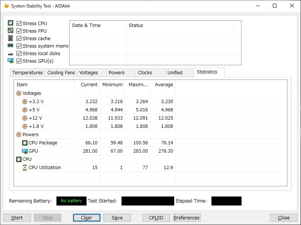Click the CPU Utilization hourglass icon
301x225 pixels.
tap(25, 168)
